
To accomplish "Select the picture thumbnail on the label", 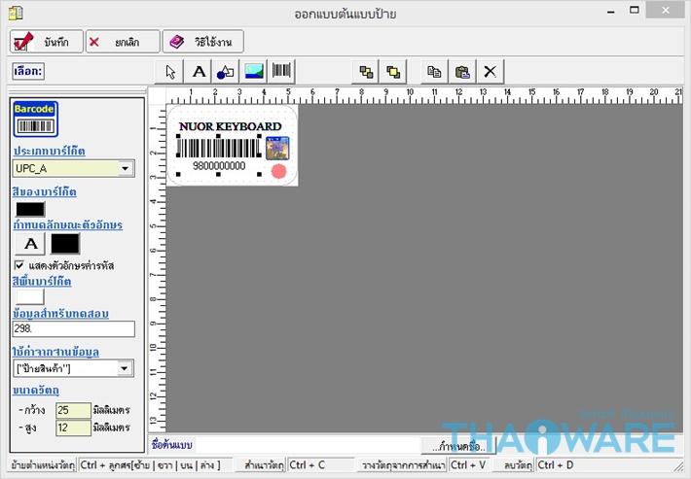I will (277, 149).
